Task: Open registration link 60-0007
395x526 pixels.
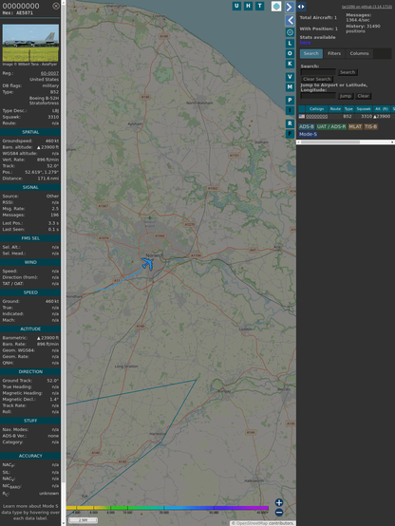Action: click(49, 73)
